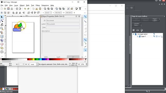This screenshot has width=166, height=93.
Task: Open the Fill and Stroke dialog icon
Action: click(x=77, y=9)
